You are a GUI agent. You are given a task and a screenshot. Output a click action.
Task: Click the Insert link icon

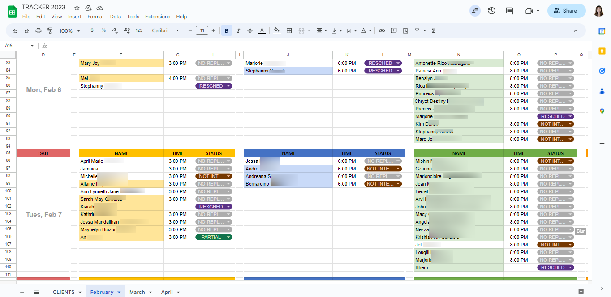tap(382, 31)
